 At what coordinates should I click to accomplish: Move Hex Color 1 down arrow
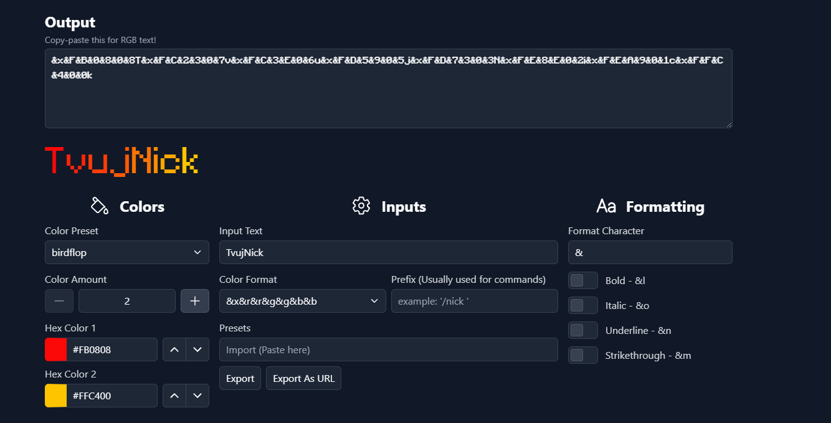click(x=197, y=349)
